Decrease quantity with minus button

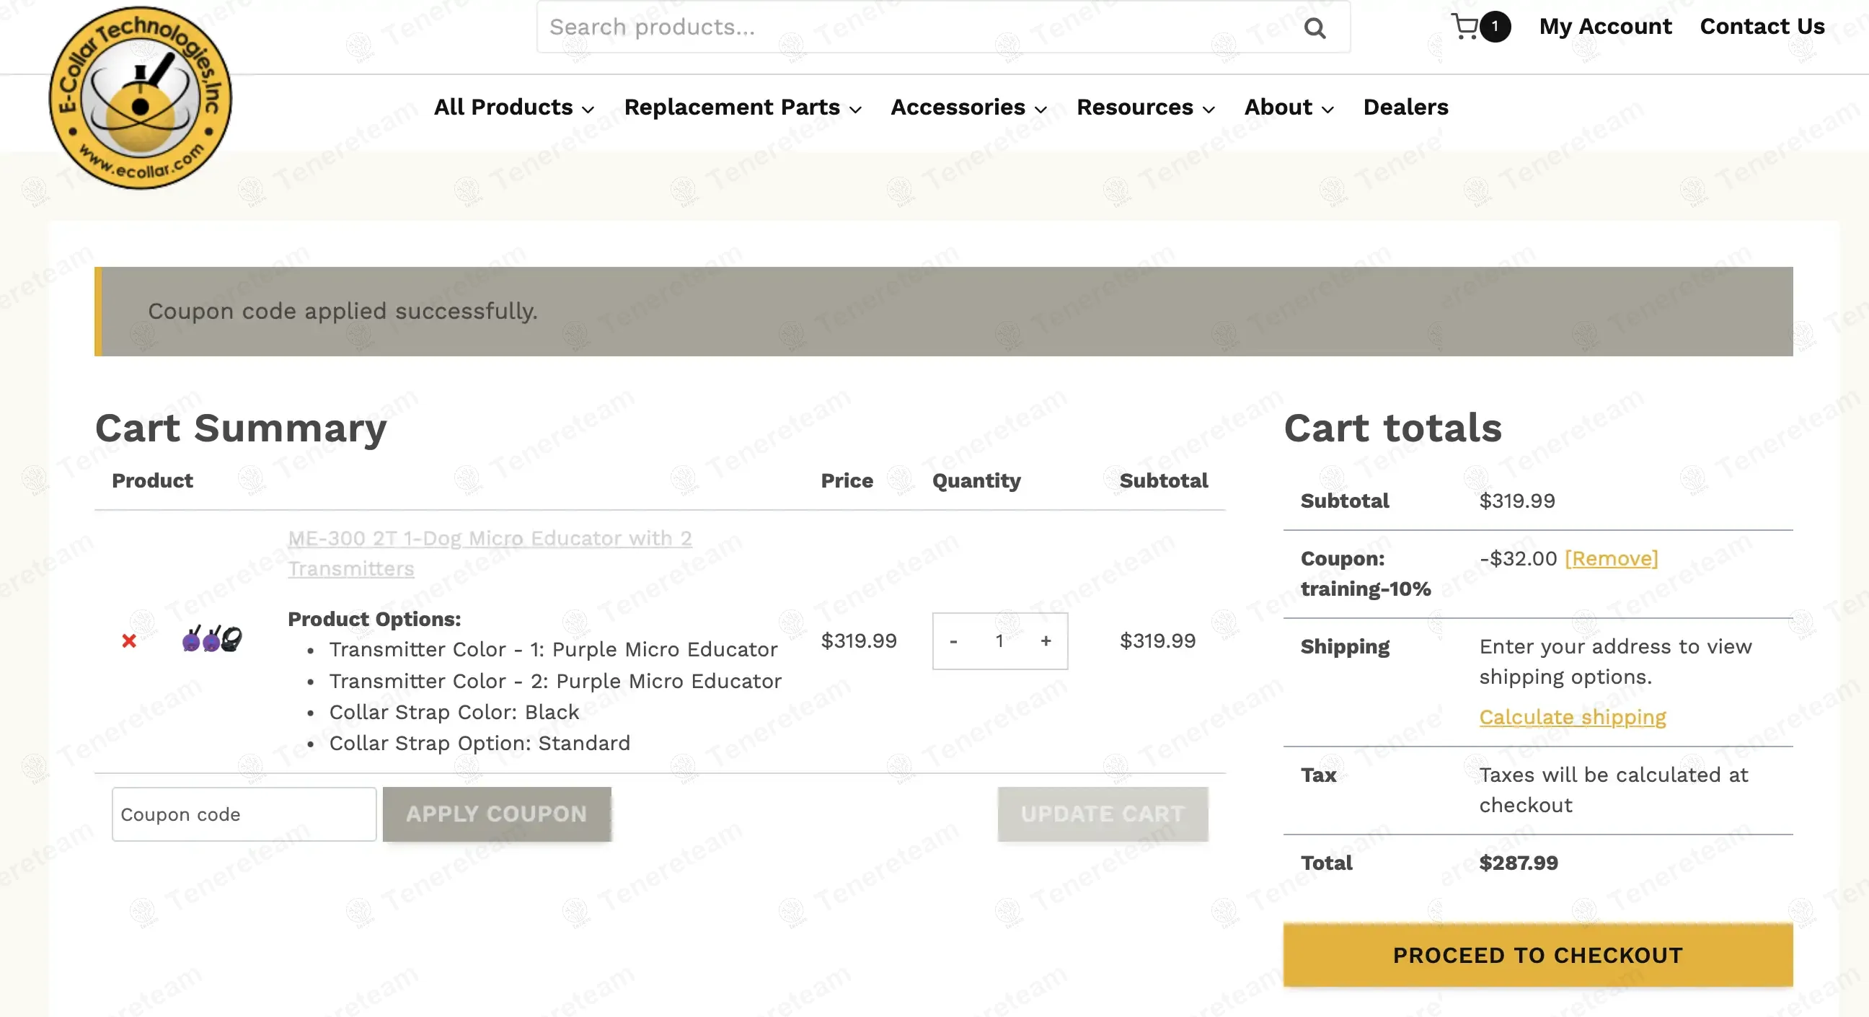(x=953, y=641)
